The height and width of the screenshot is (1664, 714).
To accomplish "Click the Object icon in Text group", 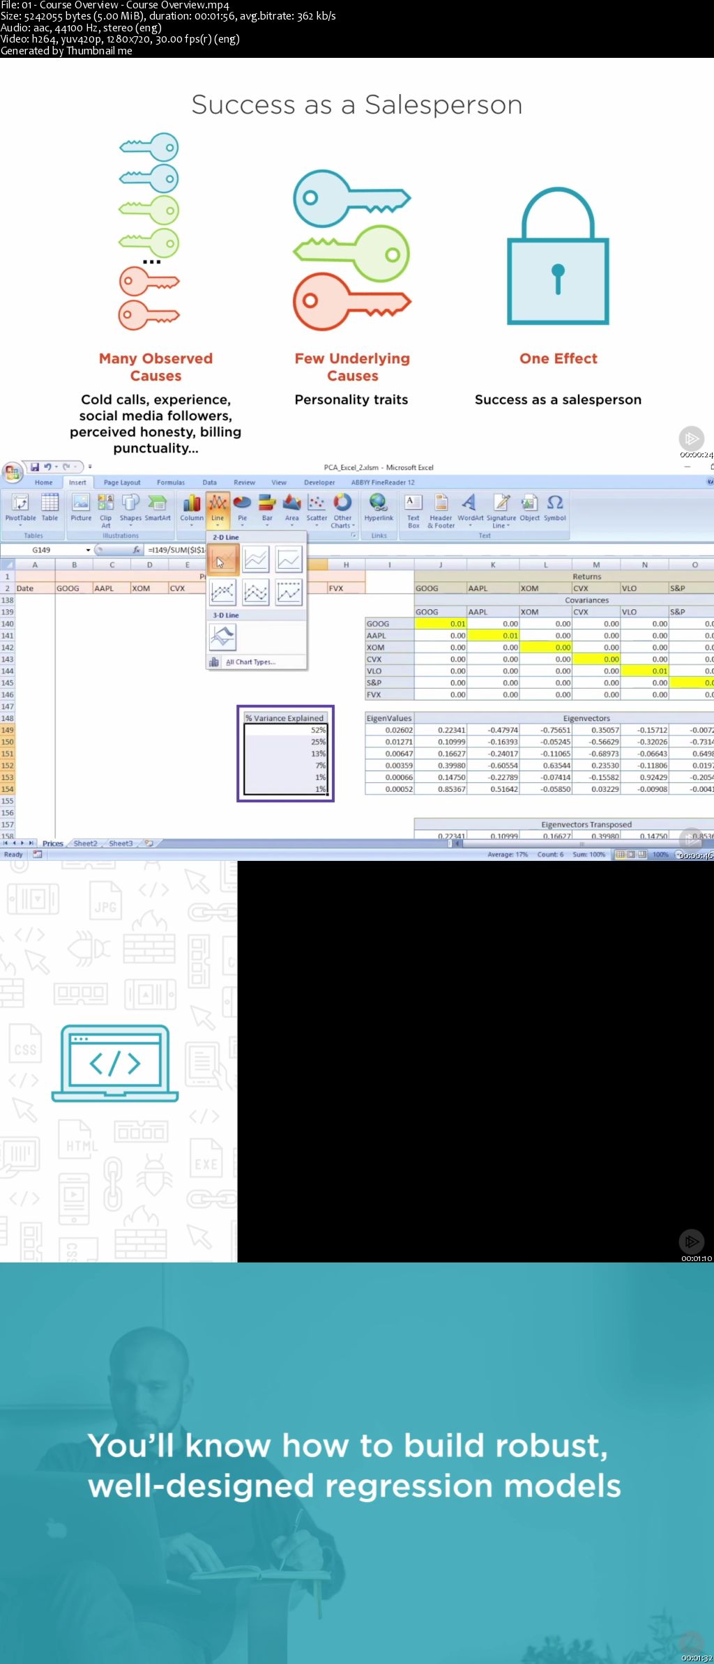I will [x=529, y=507].
